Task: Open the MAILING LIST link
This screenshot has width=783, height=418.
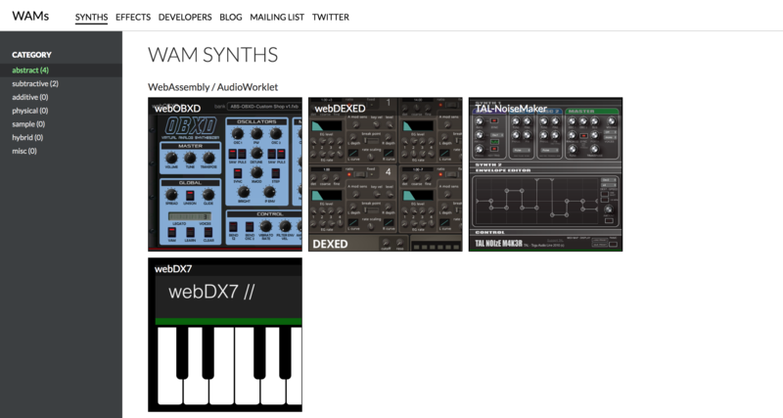Action: point(279,17)
